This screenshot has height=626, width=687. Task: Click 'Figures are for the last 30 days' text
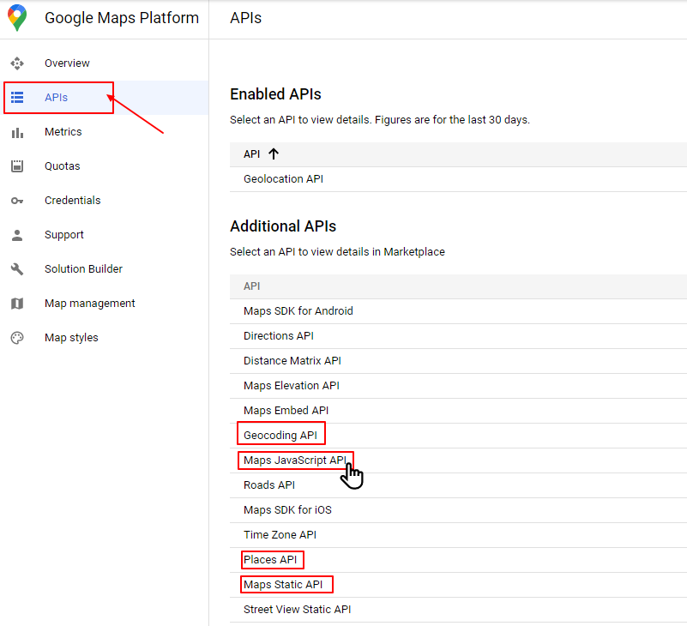[x=452, y=119]
